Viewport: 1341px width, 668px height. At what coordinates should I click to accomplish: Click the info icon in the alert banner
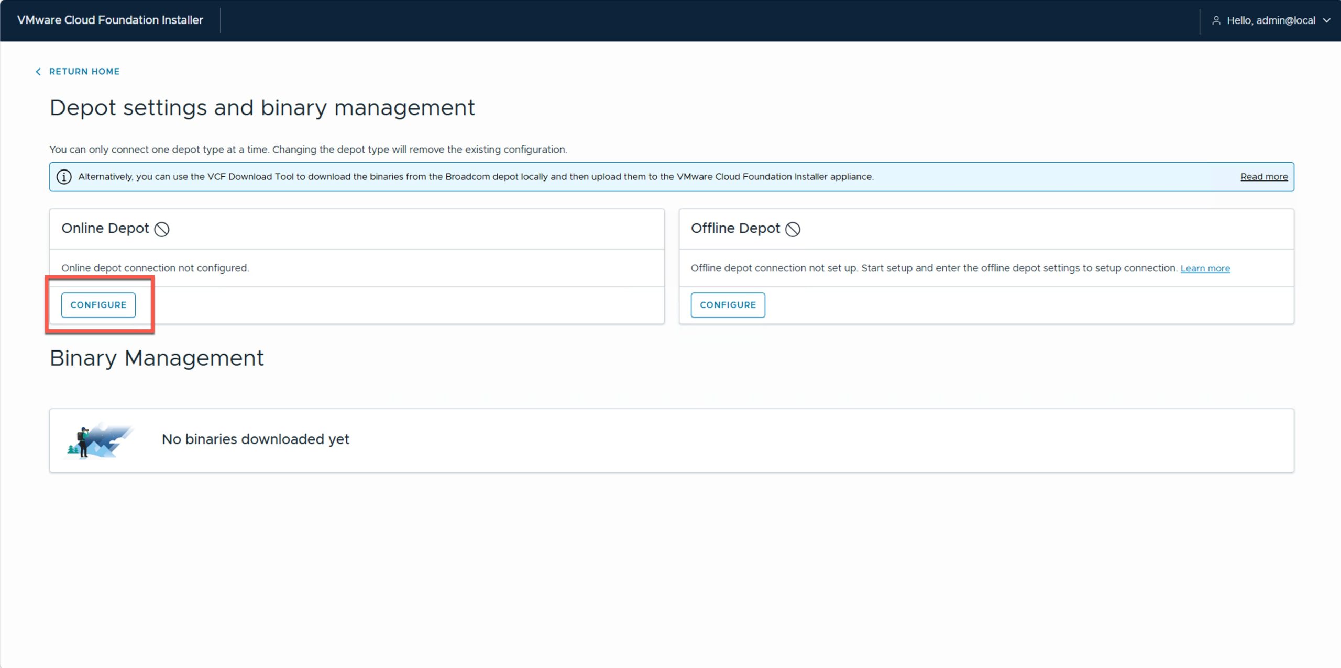64,177
